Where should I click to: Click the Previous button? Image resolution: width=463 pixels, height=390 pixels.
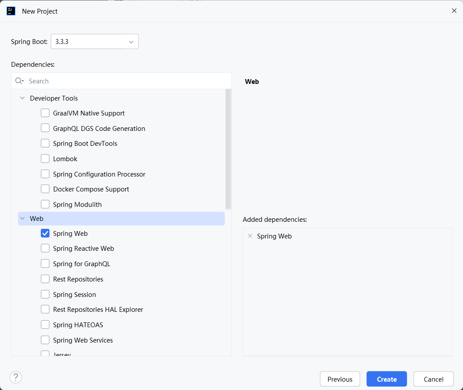tap(340, 379)
